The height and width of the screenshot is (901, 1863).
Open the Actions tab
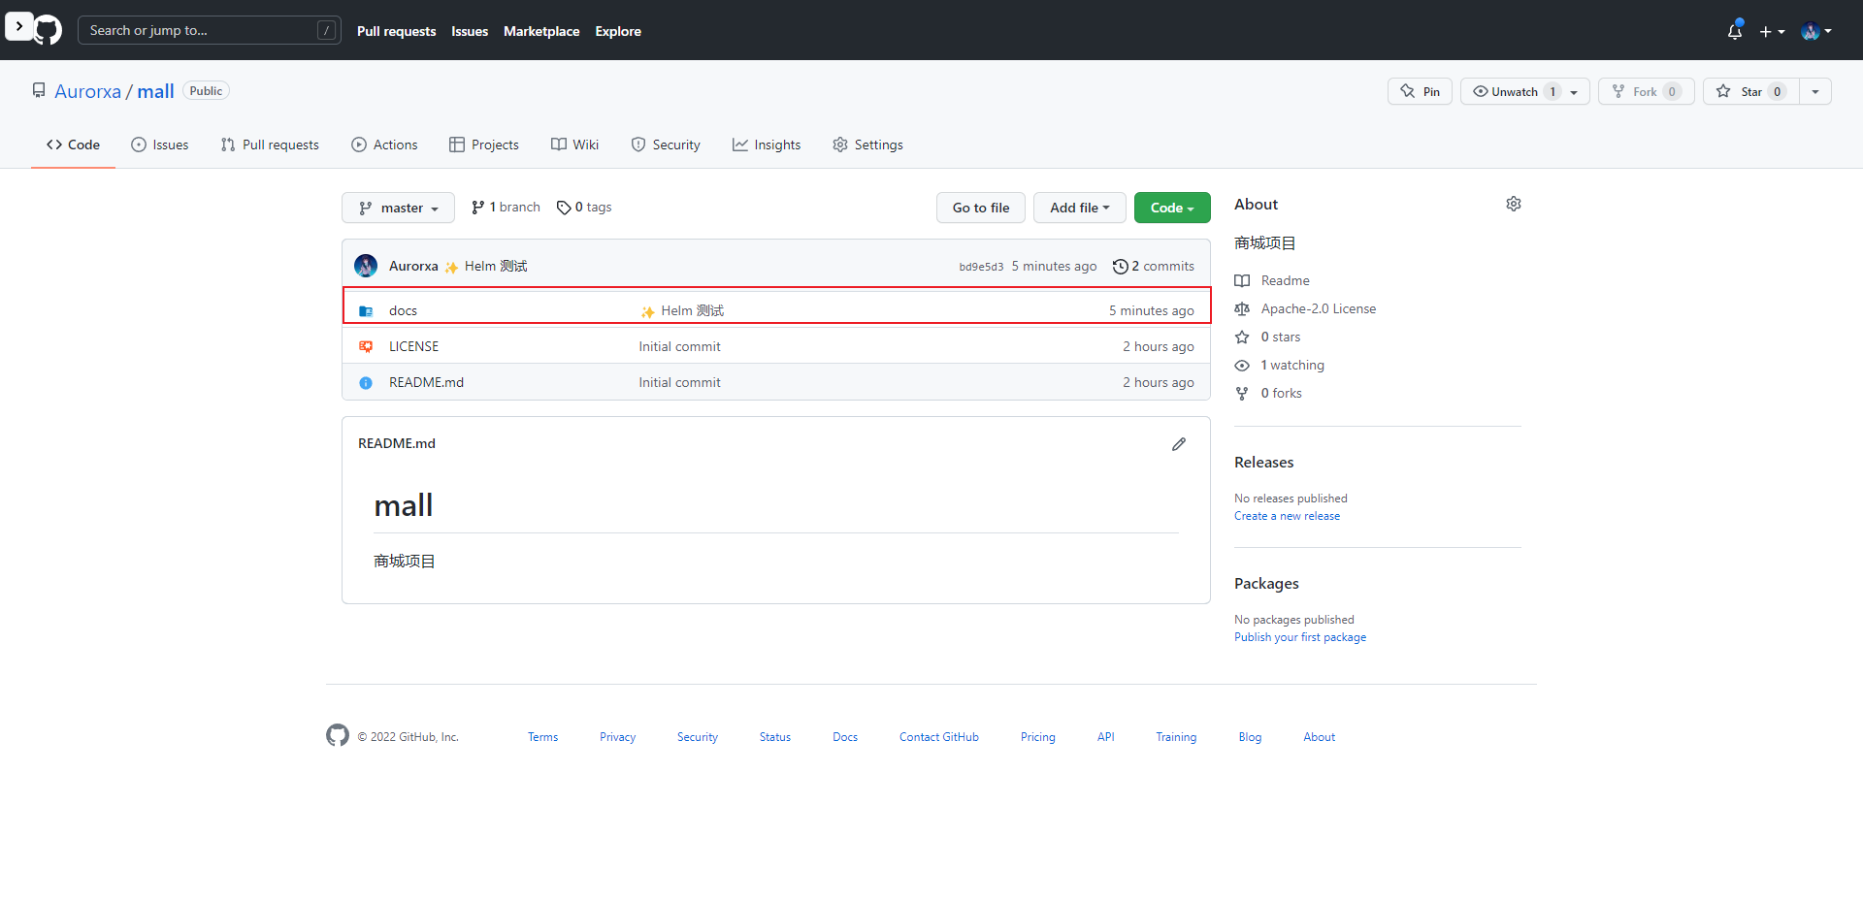[385, 145]
